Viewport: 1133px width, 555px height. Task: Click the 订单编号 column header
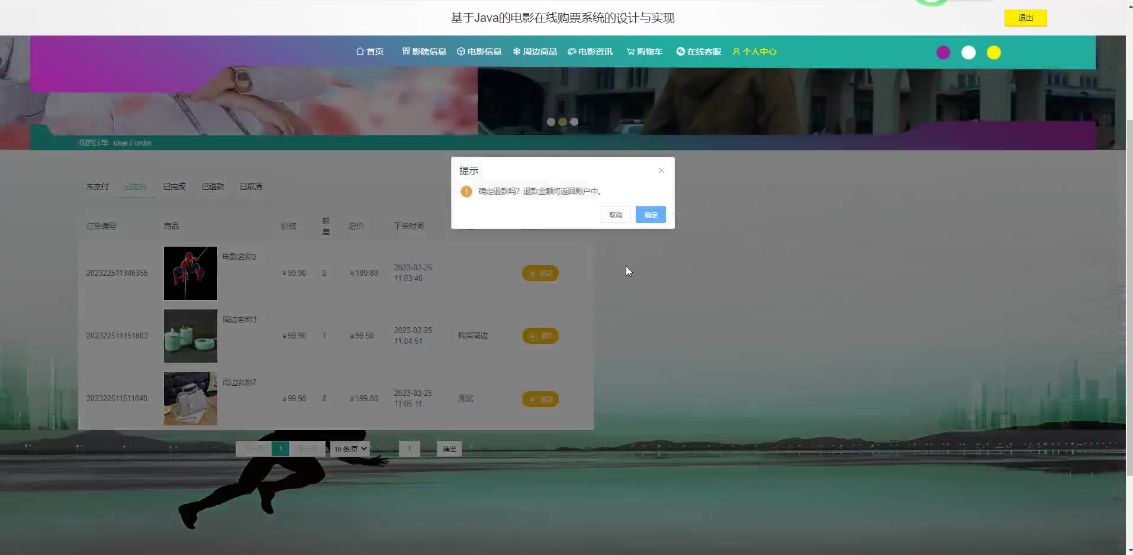[x=101, y=226]
